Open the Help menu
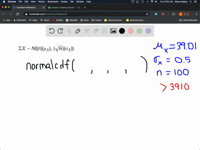Image resolution: width=200 pixels, height=150 pixels. [89, 2]
